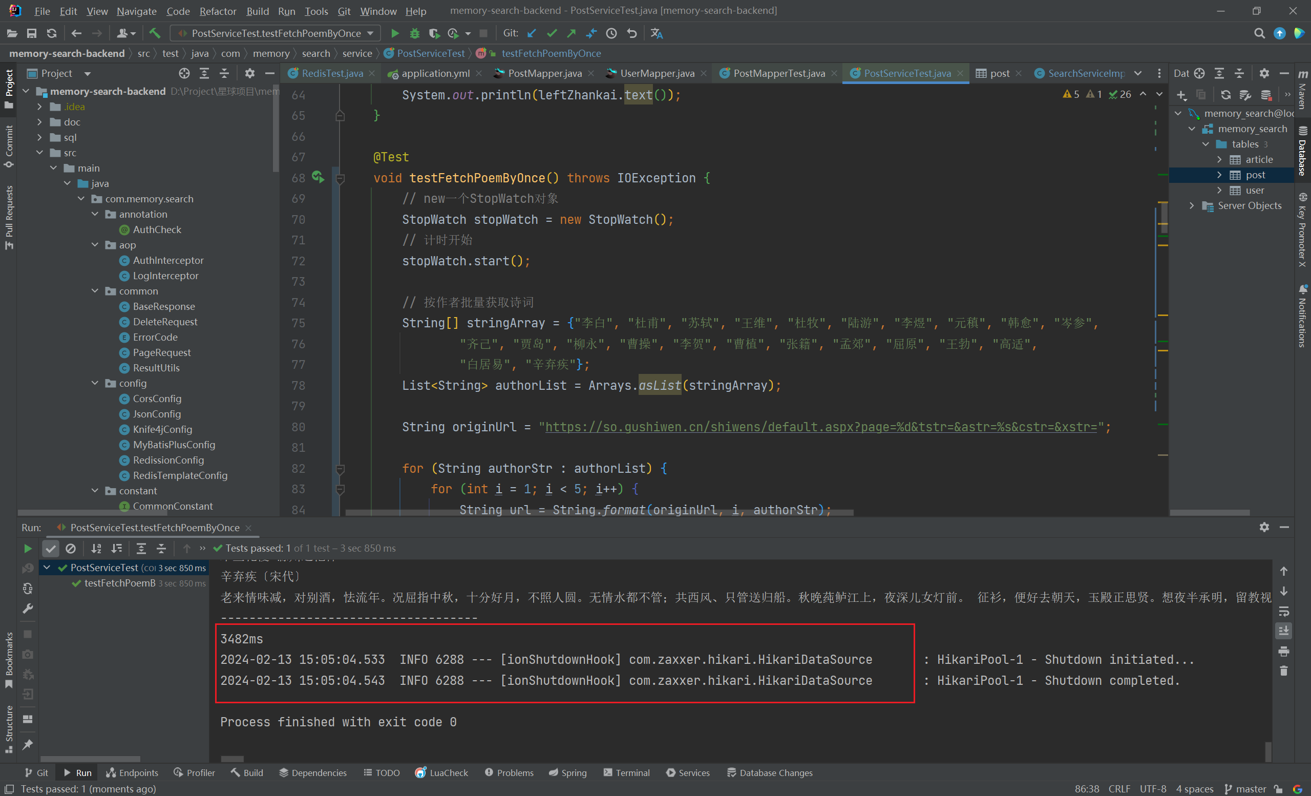Open the Notifications side panel

pos(1302,316)
